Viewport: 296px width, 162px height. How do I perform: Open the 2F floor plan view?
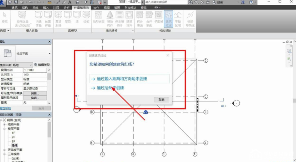coord(13,137)
